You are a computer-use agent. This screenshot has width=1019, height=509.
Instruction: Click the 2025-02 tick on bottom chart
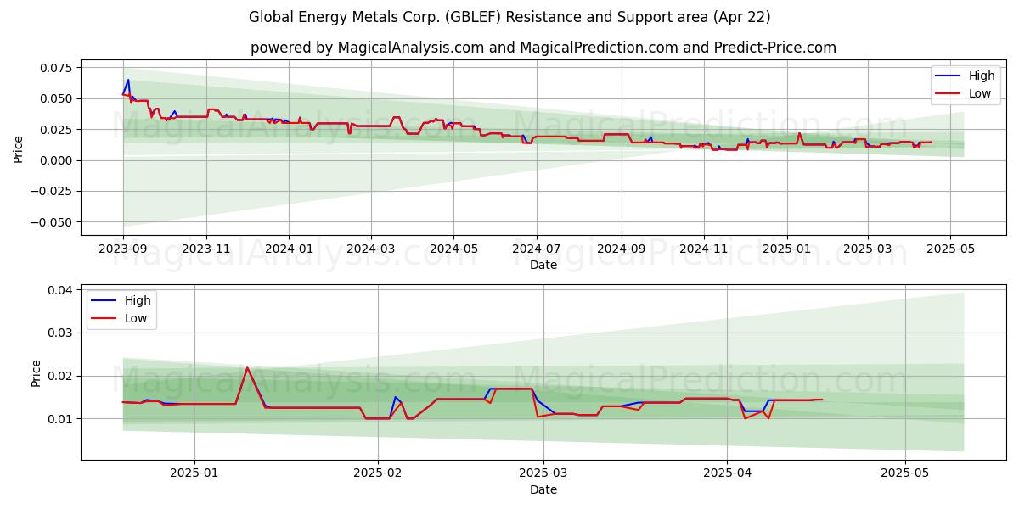[377, 473]
